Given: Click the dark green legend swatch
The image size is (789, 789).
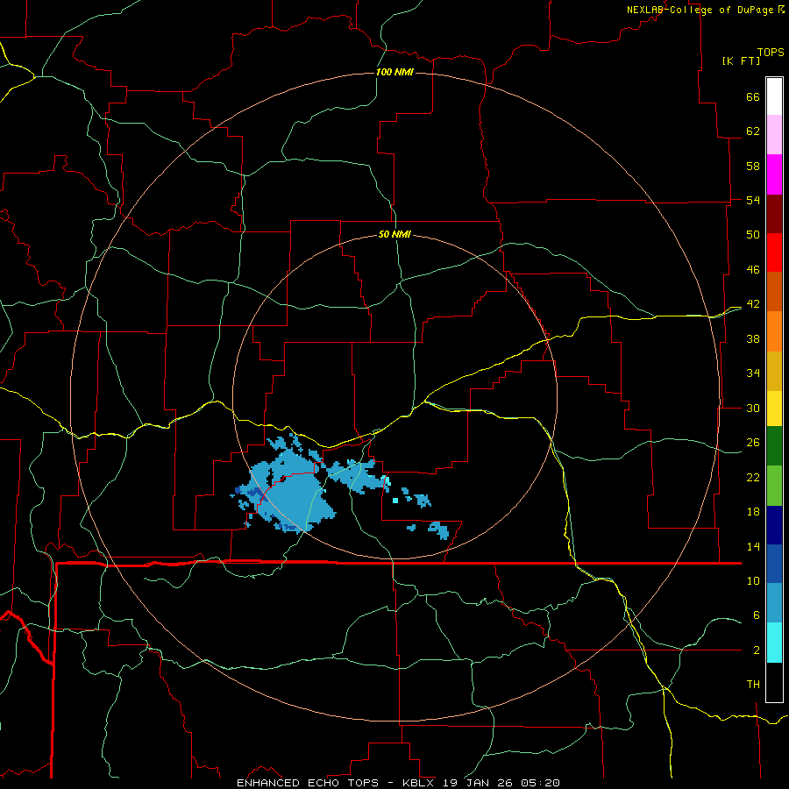Looking at the screenshot, I should tap(774, 446).
